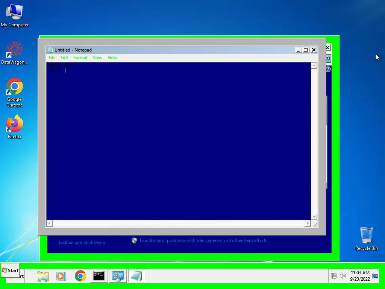The width and height of the screenshot is (385, 289).
Task: Click inside the Notepad text area
Action: pyautogui.click(x=179, y=141)
